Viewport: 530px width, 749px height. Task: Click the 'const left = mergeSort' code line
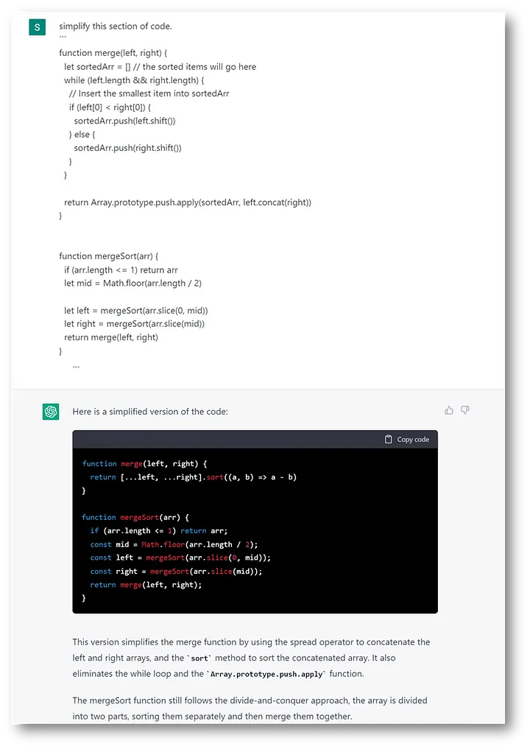[180, 558]
